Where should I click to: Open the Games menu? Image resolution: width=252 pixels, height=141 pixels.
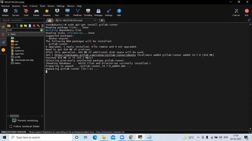click(x=51, y=6)
